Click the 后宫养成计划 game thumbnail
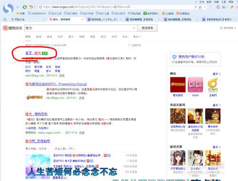 178,116
